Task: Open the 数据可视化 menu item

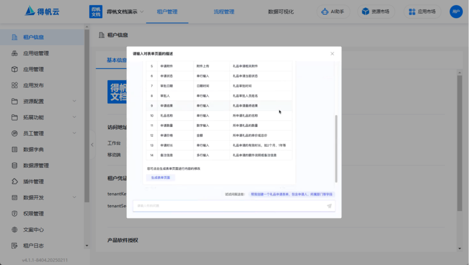Action: [281, 12]
